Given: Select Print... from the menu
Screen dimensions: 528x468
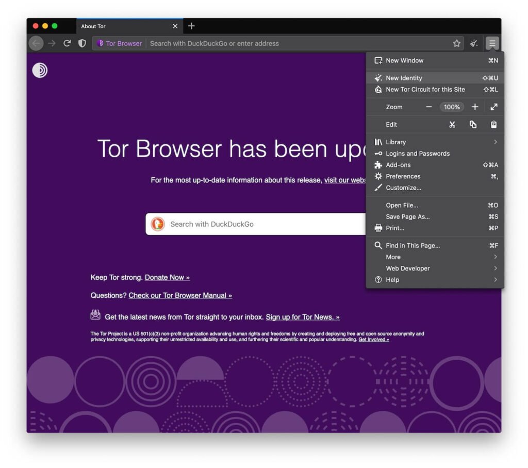Looking at the screenshot, I should [x=435, y=228].
